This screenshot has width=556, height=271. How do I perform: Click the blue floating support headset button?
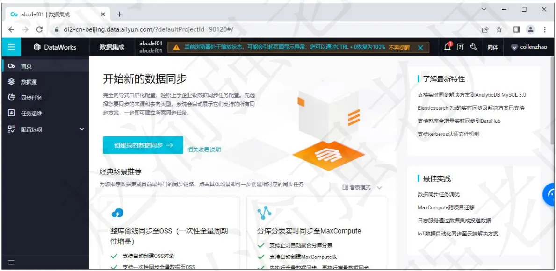coord(549,194)
